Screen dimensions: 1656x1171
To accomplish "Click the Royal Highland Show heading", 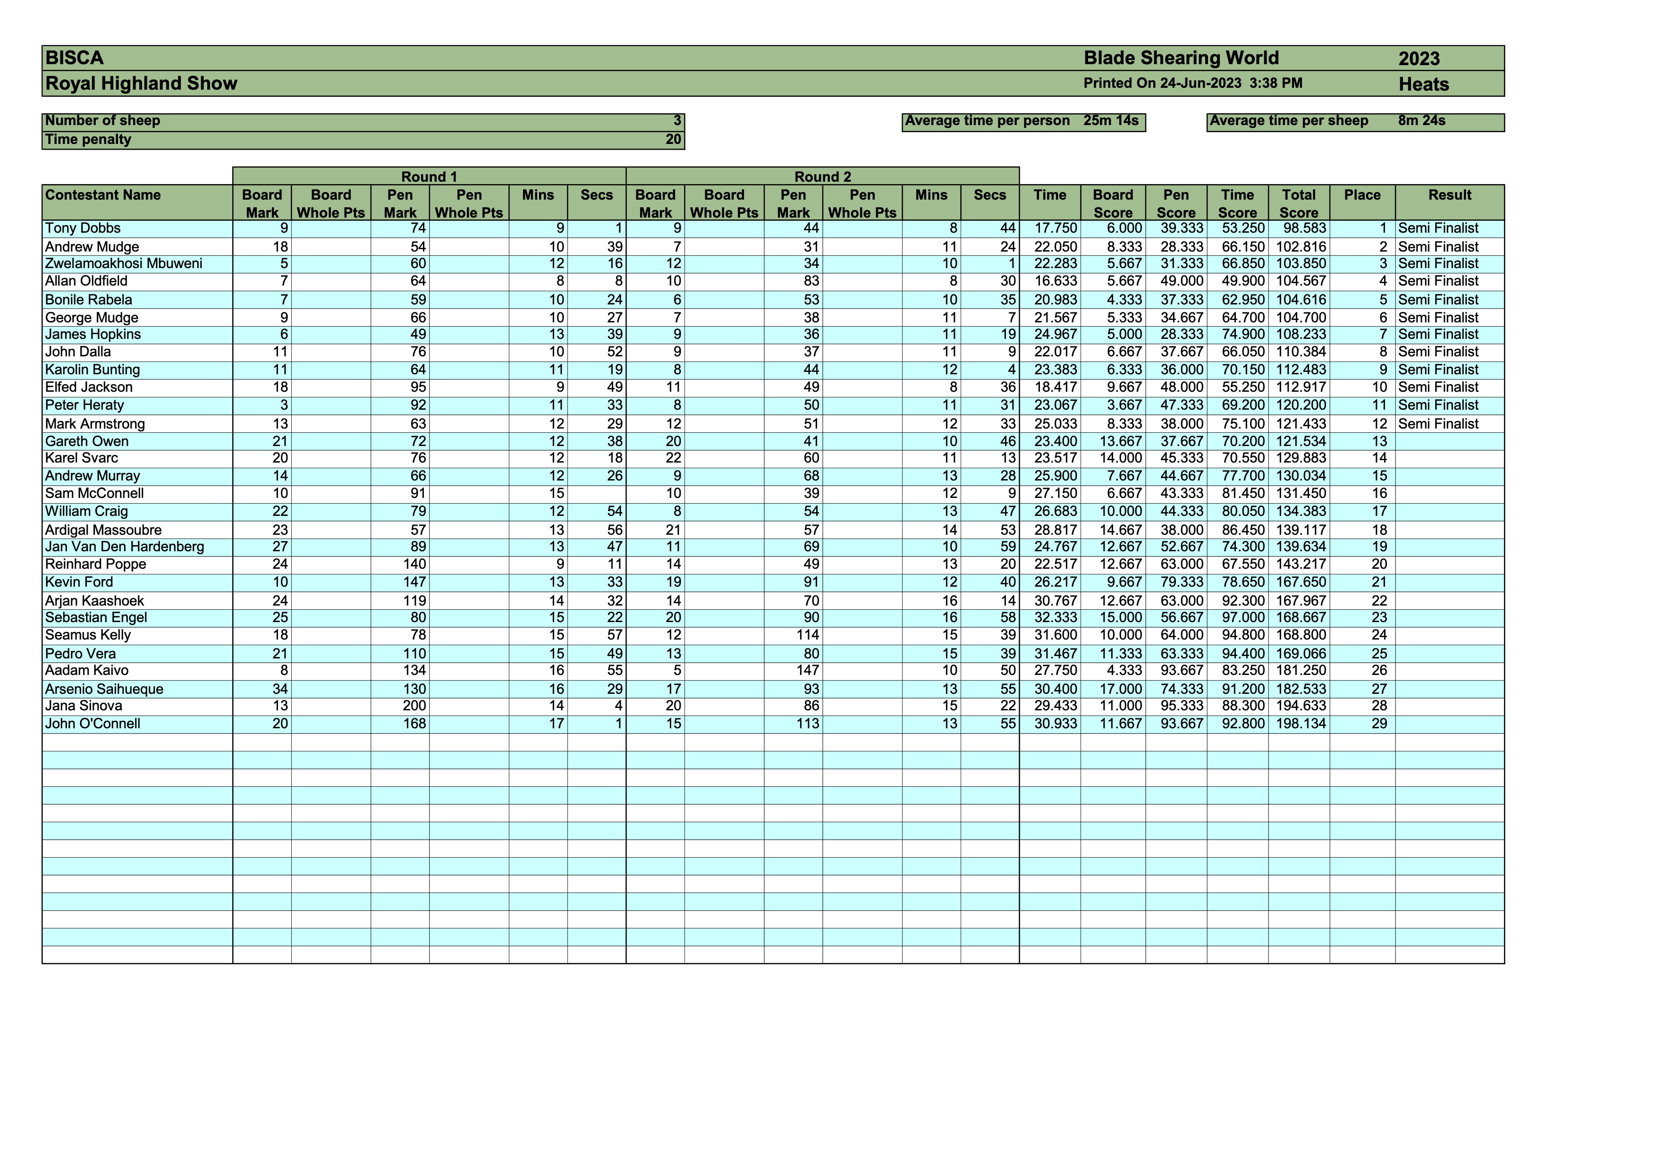I will 141,84.
